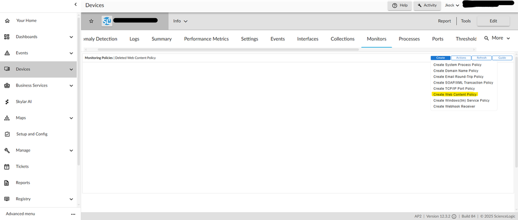The height and width of the screenshot is (220, 518).
Task: Open the Anomaly Detection tab
Action: coord(101,39)
